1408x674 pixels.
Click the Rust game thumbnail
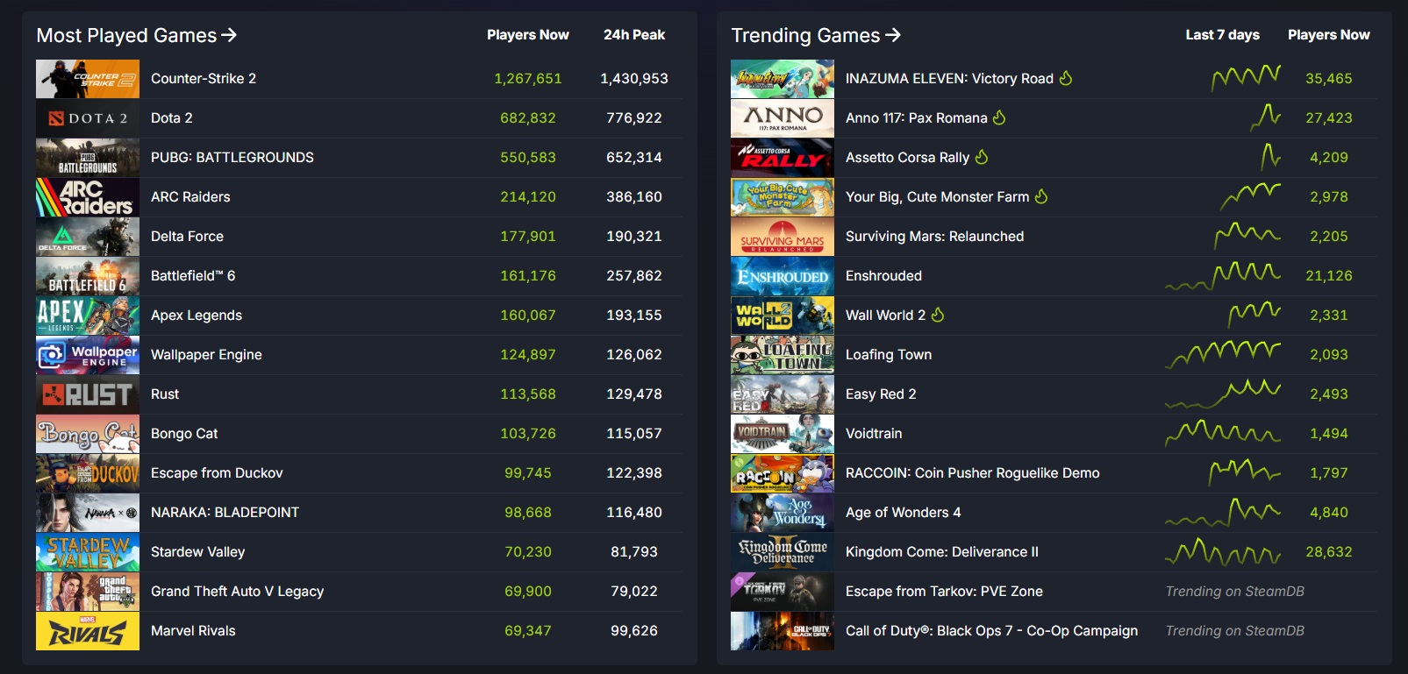coord(88,394)
